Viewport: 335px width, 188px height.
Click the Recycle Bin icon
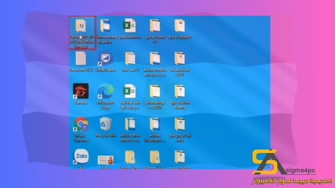pyautogui.click(x=105, y=124)
